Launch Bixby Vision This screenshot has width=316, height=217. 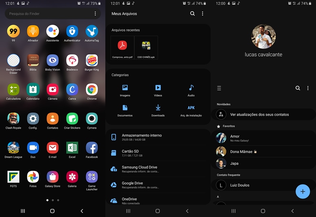coord(52,60)
